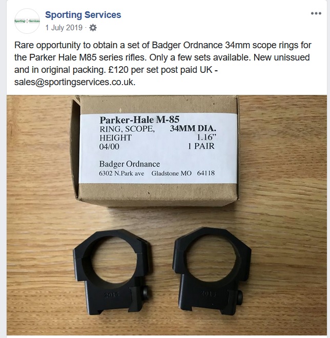Viewport: 330px width, 338px height.
Task: Open the scope rings photo
Action: tap(167, 215)
